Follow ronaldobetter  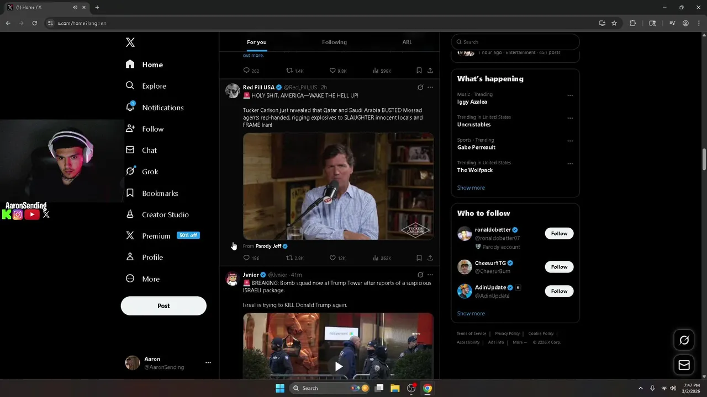(559, 234)
